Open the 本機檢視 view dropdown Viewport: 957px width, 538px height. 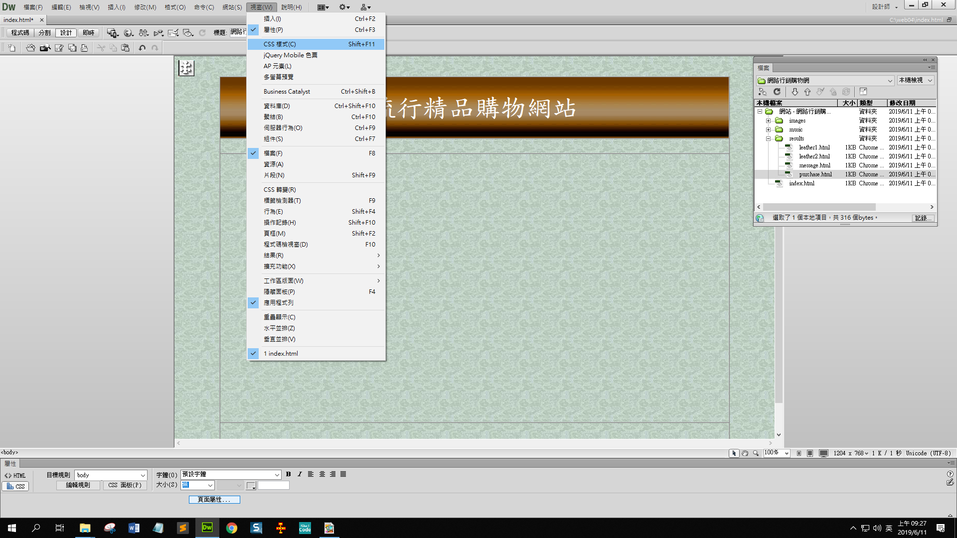tap(916, 80)
